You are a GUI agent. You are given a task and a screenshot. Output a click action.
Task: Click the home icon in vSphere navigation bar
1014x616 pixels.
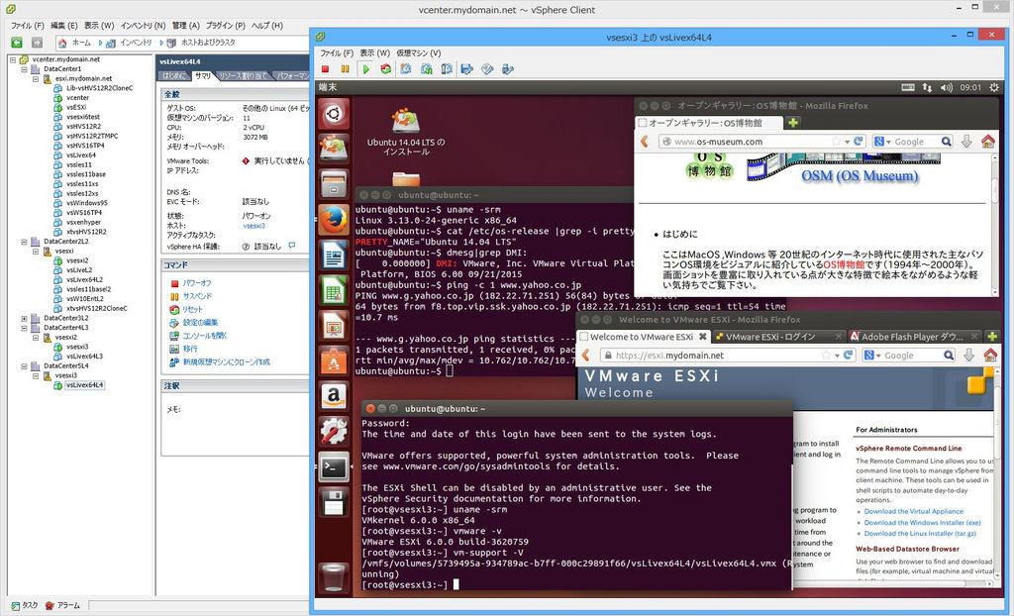click(62, 43)
